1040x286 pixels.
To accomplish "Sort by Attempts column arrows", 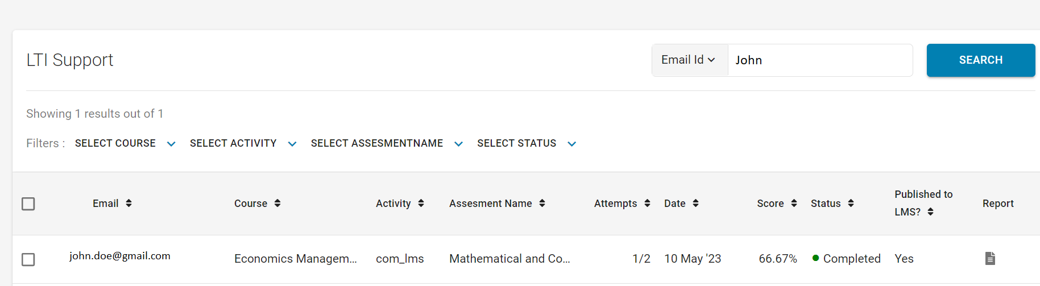I will pos(647,203).
